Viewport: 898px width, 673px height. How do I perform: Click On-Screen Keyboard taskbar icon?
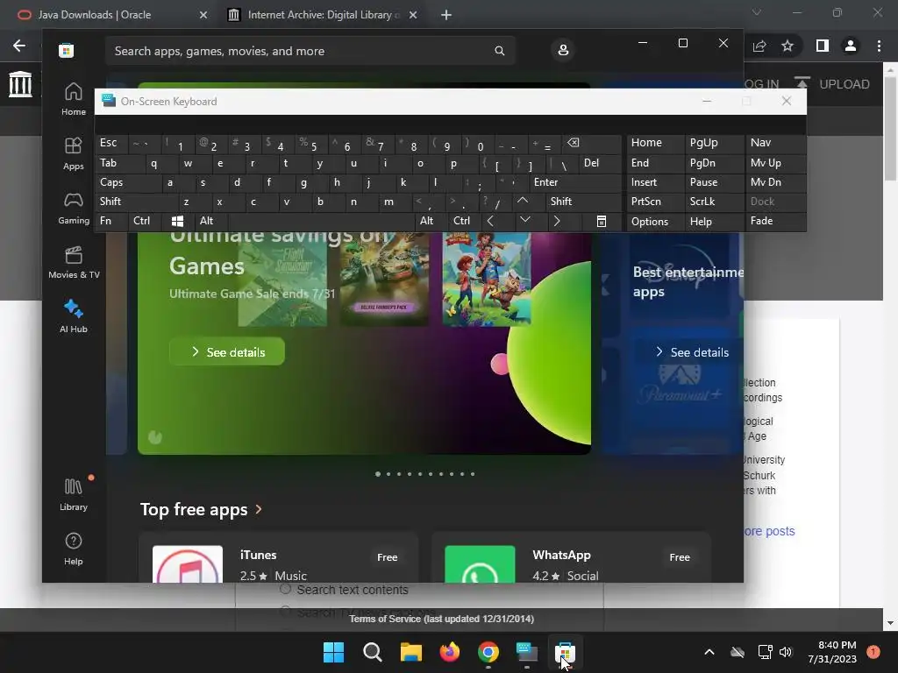527,652
